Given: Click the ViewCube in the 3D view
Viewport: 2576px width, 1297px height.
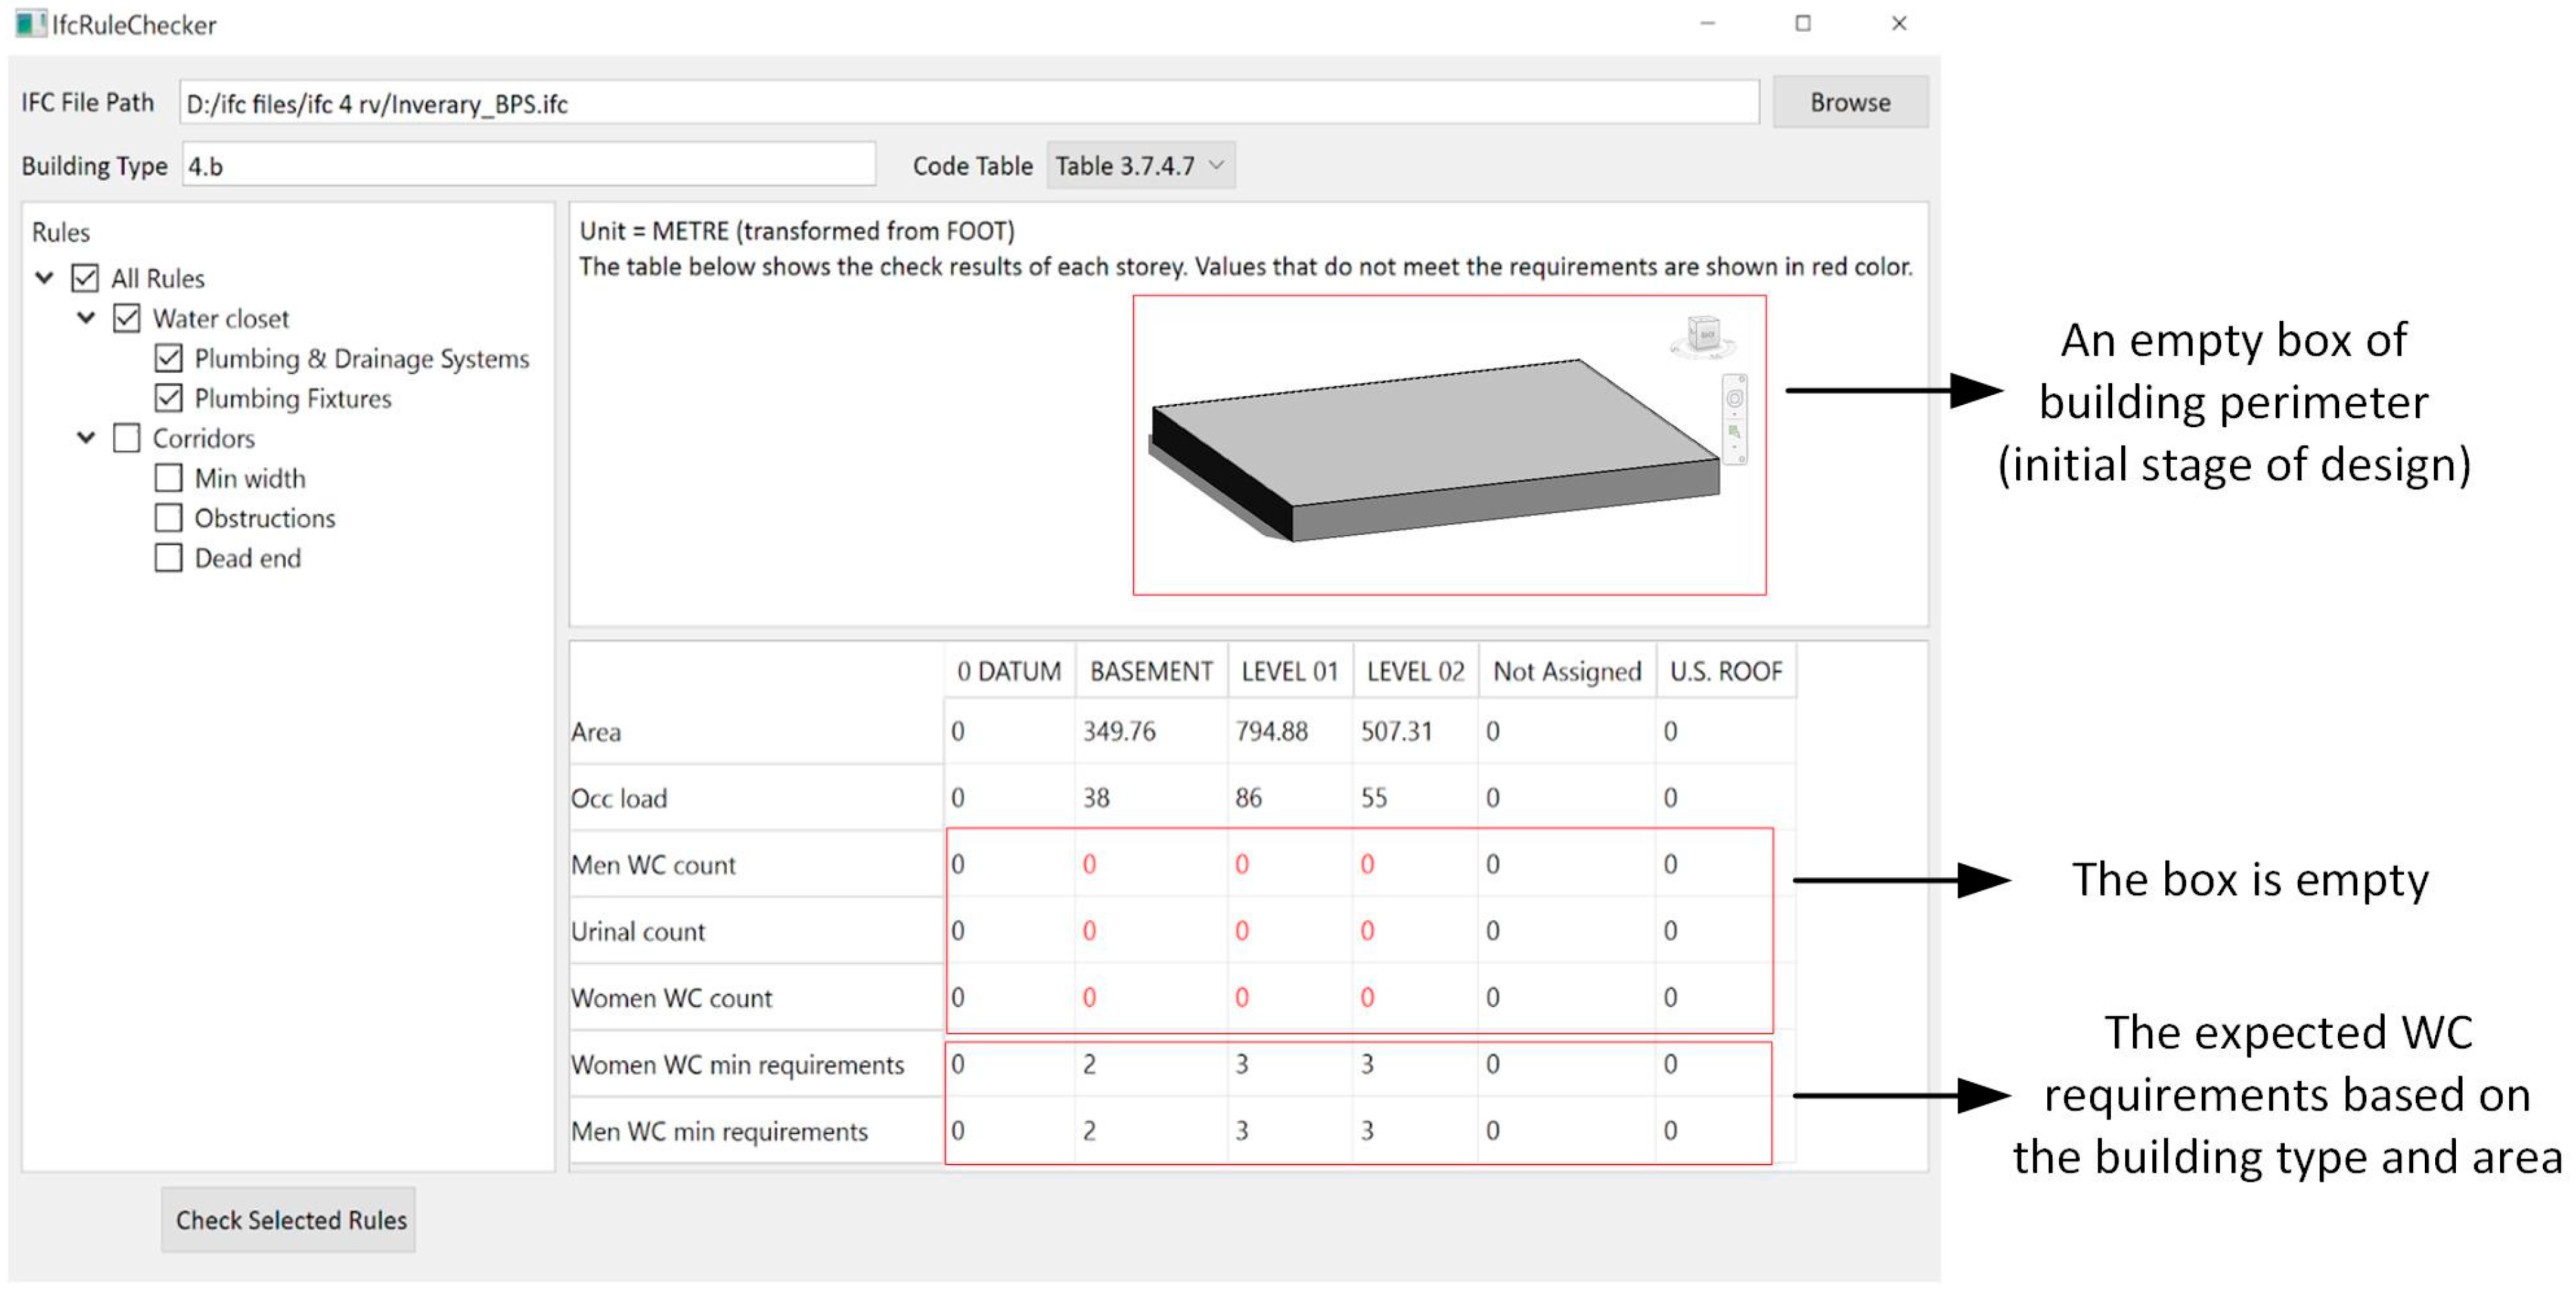Looking at the screenshot, I should click(1704, 334).
